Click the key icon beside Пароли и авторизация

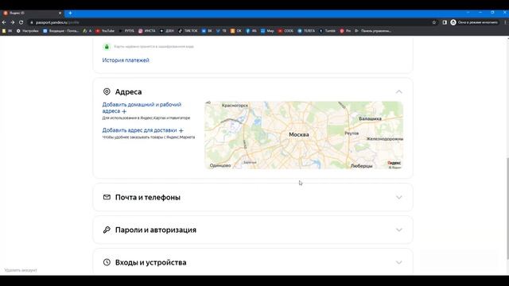107,230
